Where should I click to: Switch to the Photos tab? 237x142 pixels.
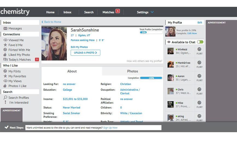(x=133, y=71)
